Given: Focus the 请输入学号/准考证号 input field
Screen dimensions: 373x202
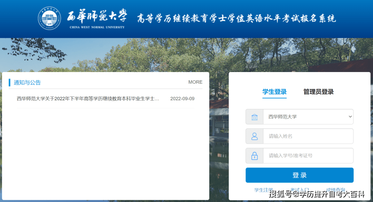Looking at the screenshot, I should [308, 155].
